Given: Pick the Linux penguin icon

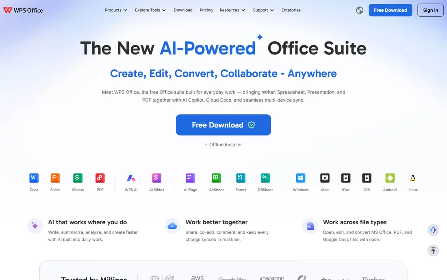Looking at the screenshot, I should pyautogui.click(x=413, y=178).
